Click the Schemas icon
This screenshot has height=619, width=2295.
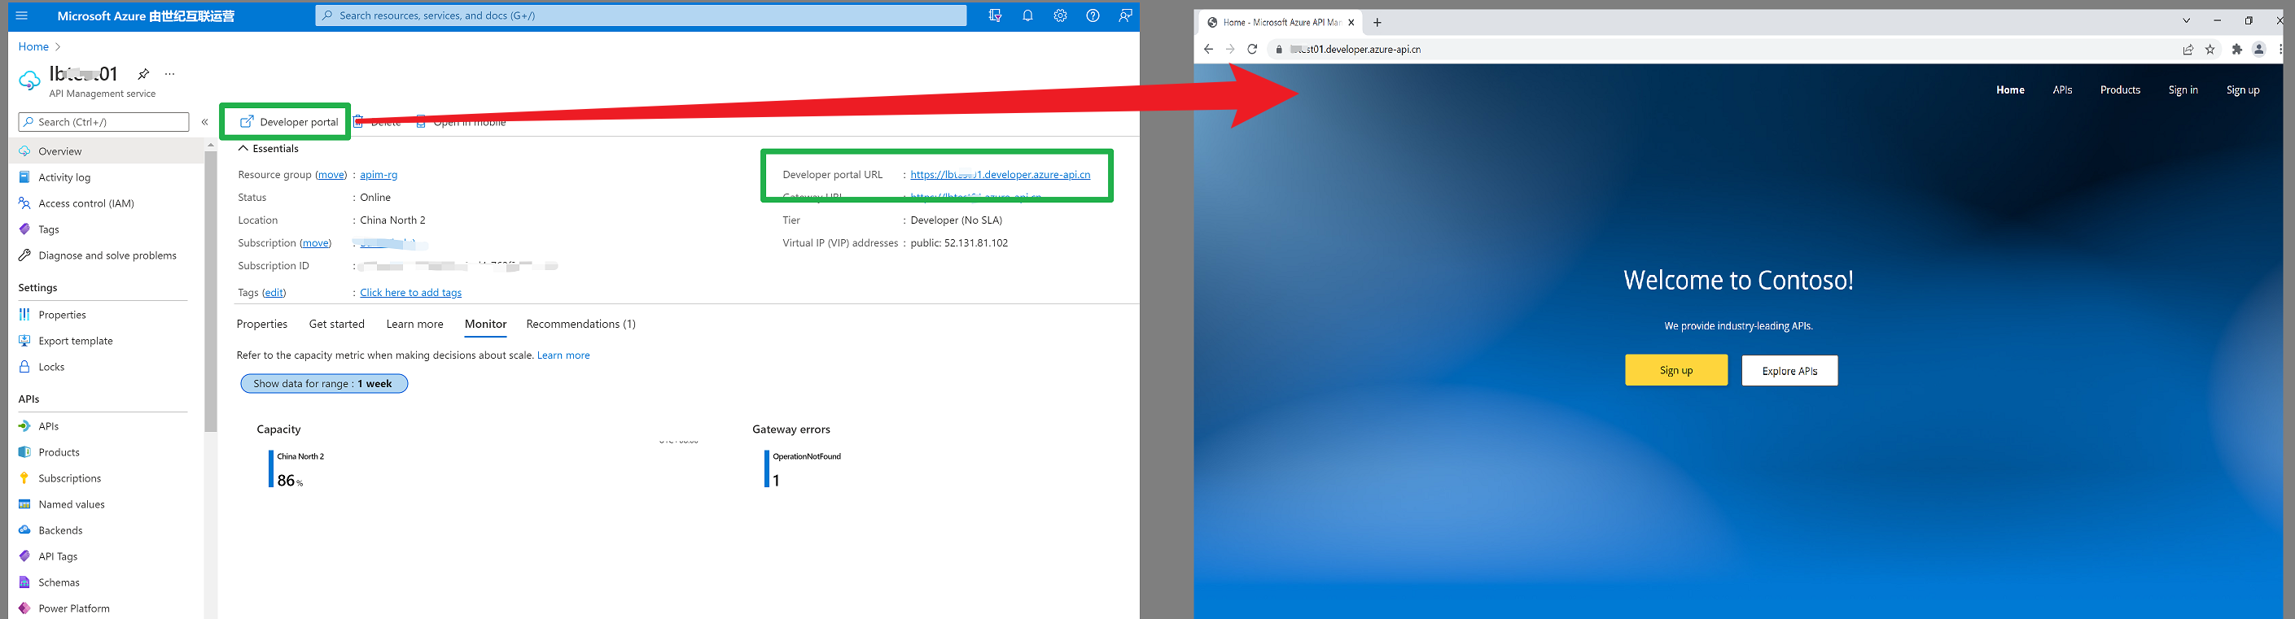(25, 582)
